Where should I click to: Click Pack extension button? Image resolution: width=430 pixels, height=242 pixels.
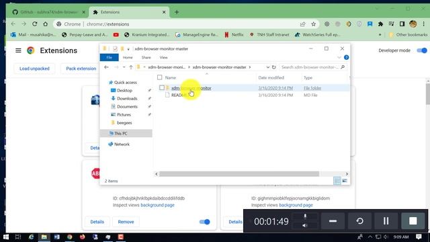(x=81, y=69)
